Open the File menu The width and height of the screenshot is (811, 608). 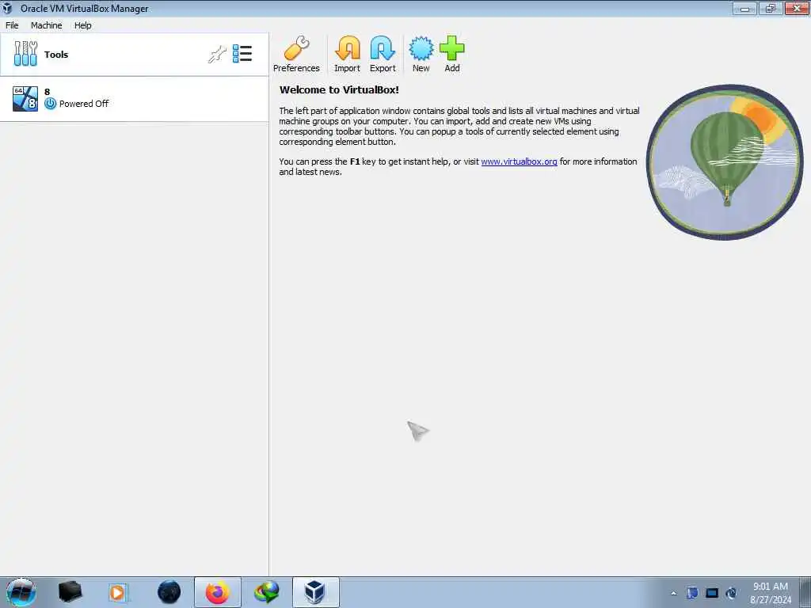click(x=12, y=25)
